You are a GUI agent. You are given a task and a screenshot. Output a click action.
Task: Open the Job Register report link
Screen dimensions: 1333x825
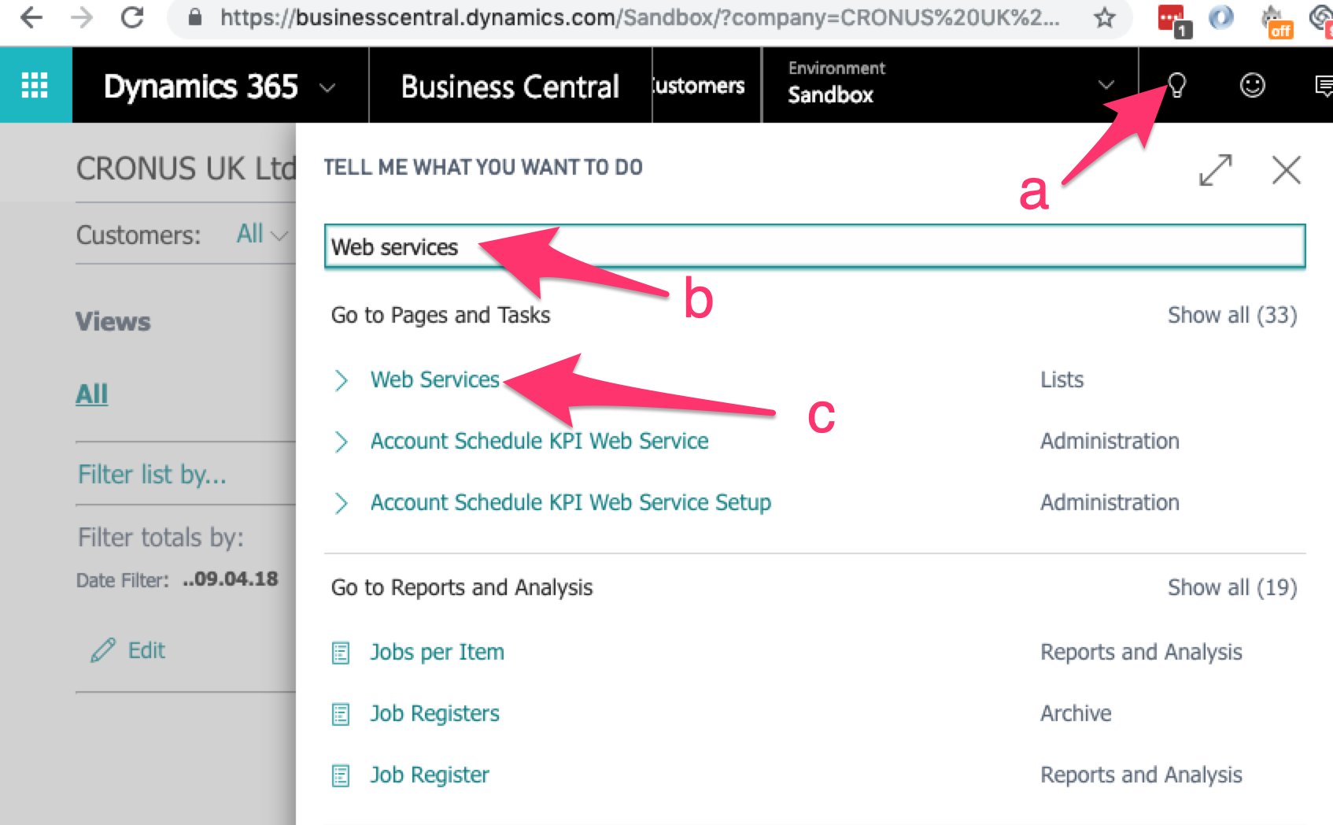coord(430,775)
